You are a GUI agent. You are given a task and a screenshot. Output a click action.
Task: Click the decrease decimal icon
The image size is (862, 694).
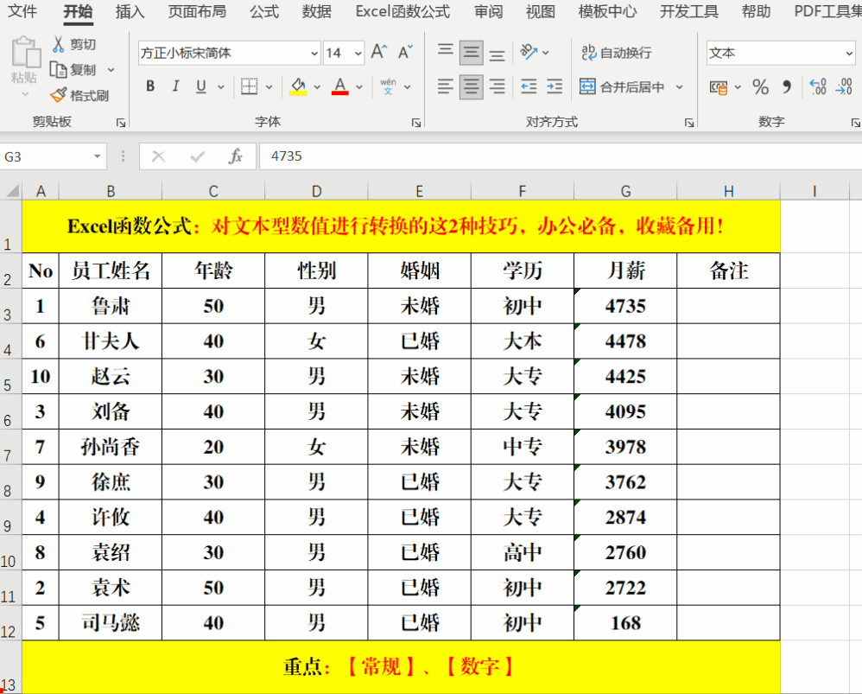(844, 86)
